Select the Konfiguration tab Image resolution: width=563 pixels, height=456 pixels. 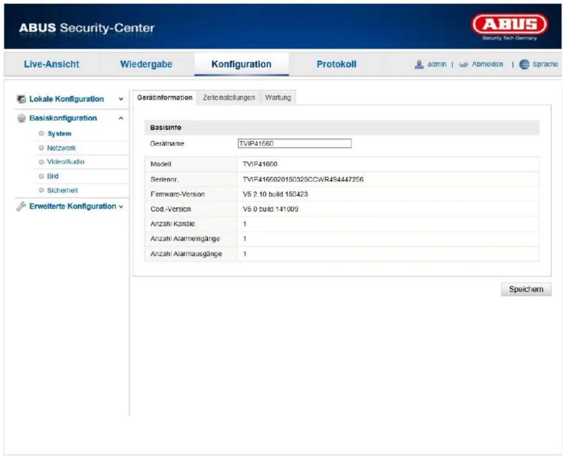click(x=242, y=64)
